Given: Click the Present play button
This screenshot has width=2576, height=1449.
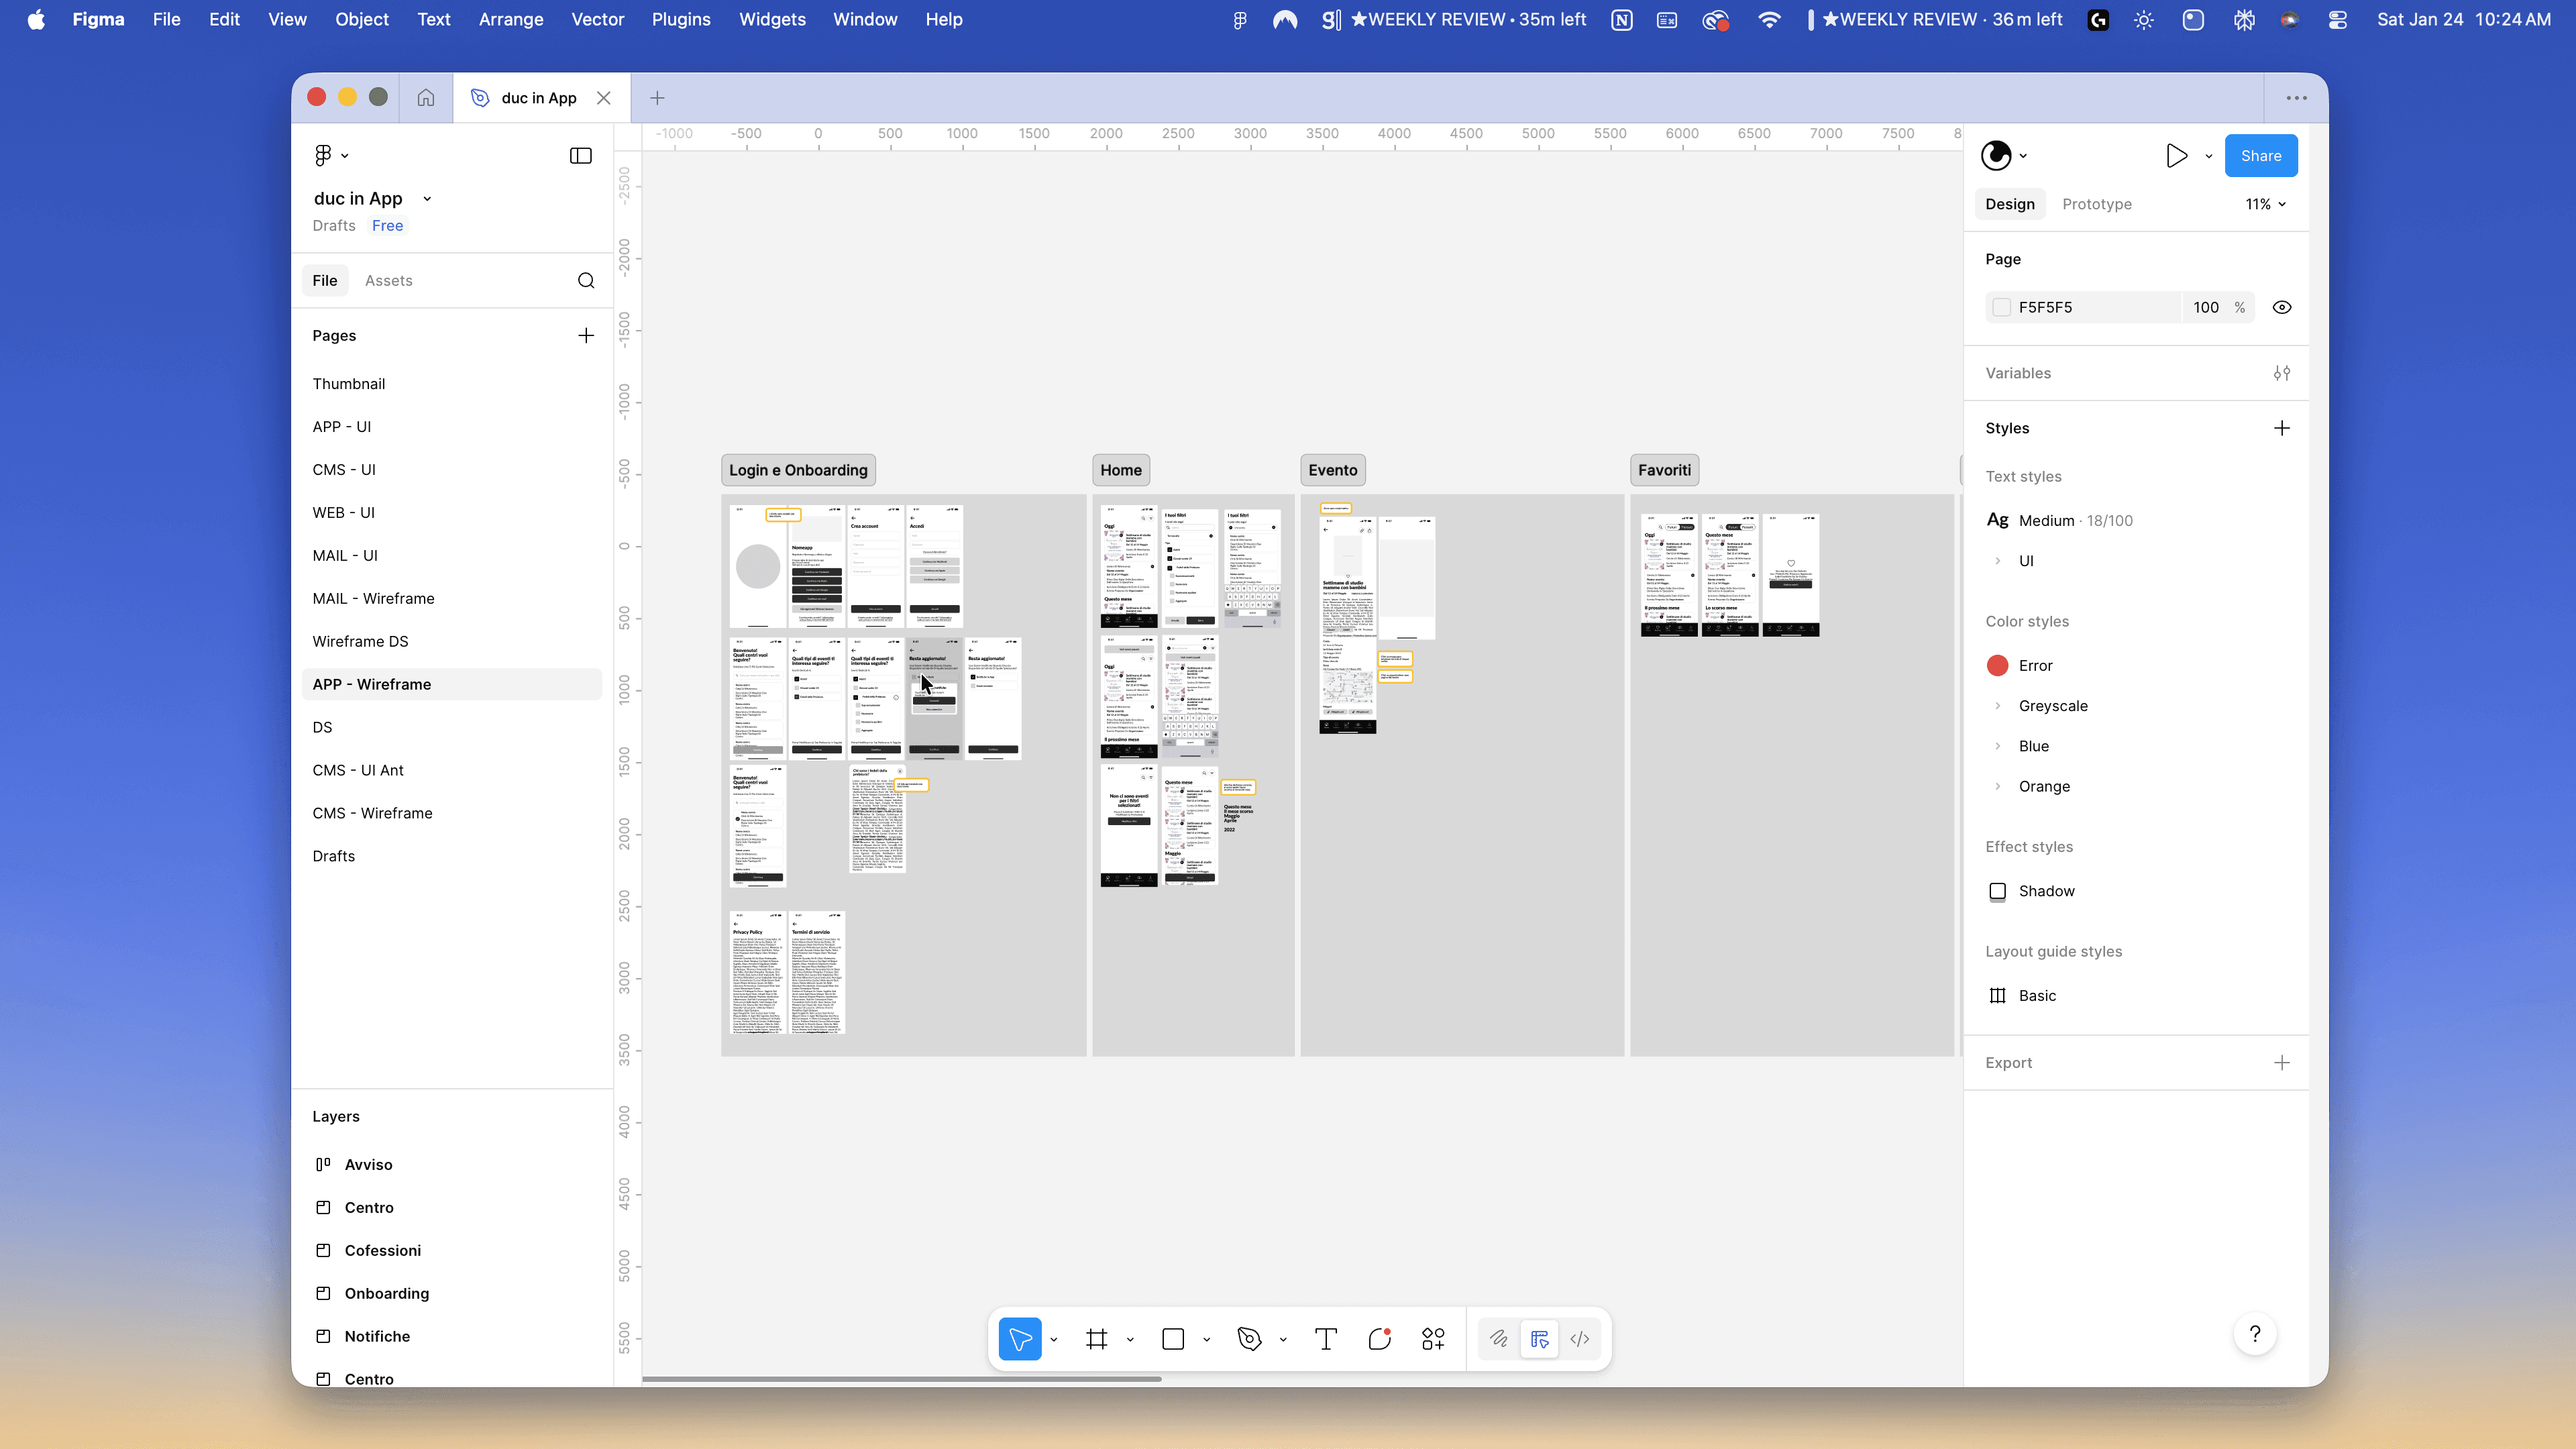Looking at the screenshot, I should (x=2176, y=156).
